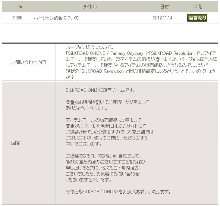Image resolution: width=220 pixels, height=206 pixels.
Task: Click the inquiry line mentioning Fantasy Odyssey
Action: coord(141,53)
